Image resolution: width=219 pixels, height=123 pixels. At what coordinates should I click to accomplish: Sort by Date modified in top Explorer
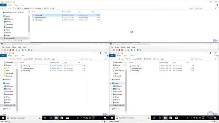coord(66,12)
